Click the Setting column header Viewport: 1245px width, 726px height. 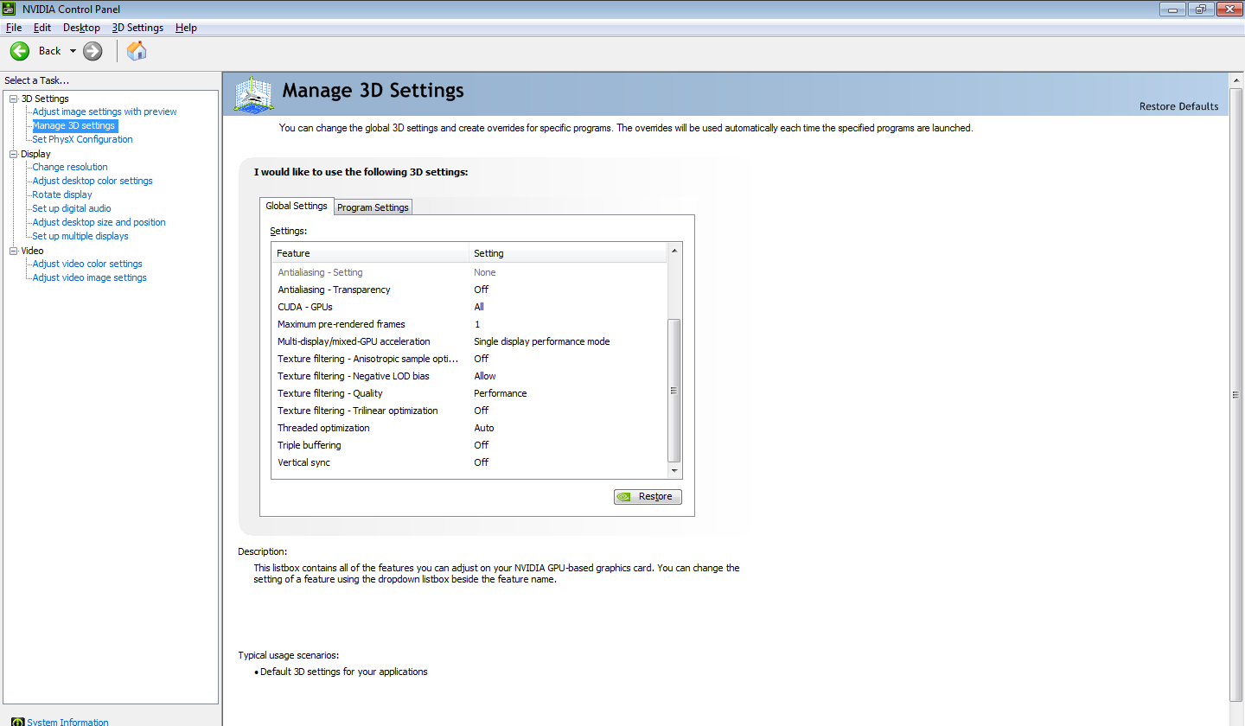(568, 253)
